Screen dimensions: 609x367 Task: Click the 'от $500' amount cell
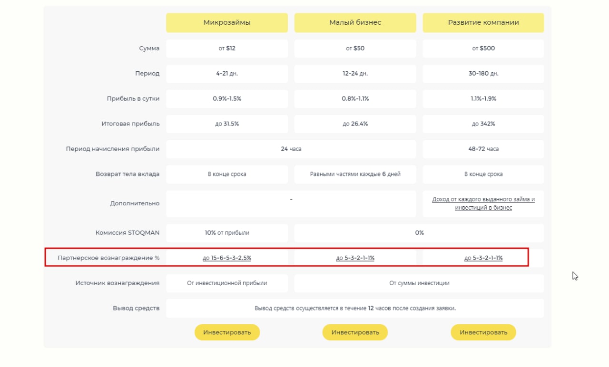click(483, 48)
